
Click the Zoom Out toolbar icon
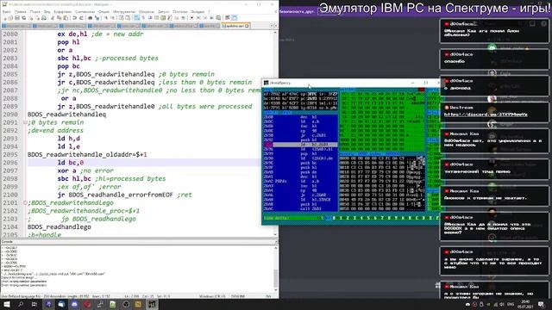pyautogui.click(x=112, y=17)
